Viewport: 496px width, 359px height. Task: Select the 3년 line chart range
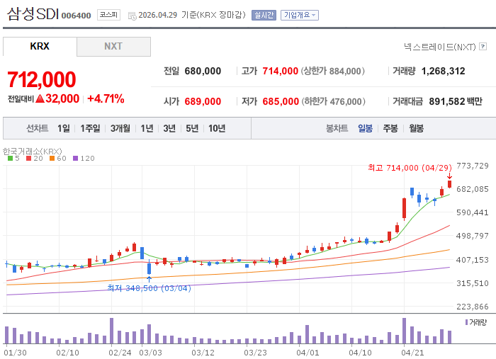coord(169,128)
